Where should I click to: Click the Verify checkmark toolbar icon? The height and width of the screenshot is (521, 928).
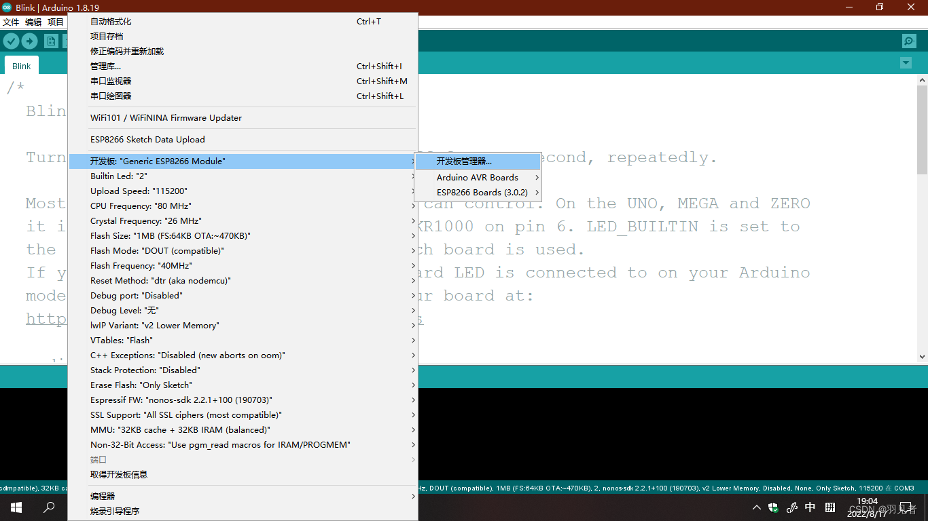11,41
